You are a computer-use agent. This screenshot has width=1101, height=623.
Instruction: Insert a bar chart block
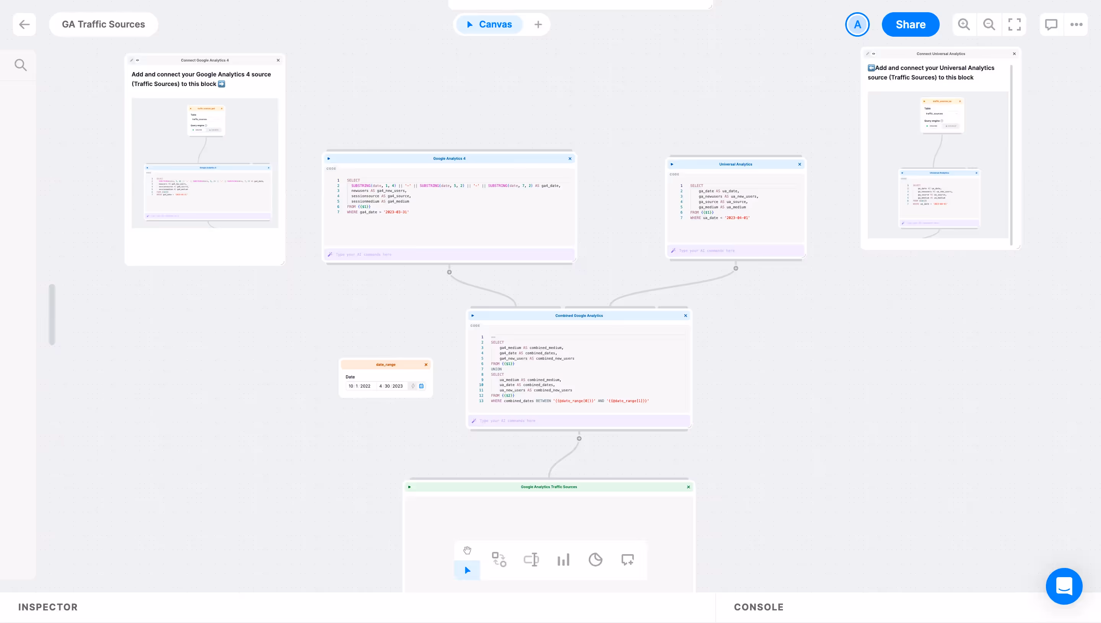click(563, 559)
